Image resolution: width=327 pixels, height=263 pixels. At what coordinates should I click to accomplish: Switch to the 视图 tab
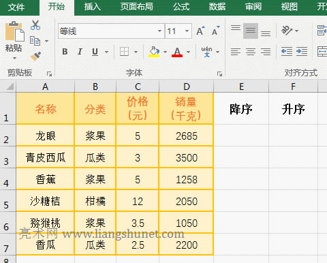(290, 7)
